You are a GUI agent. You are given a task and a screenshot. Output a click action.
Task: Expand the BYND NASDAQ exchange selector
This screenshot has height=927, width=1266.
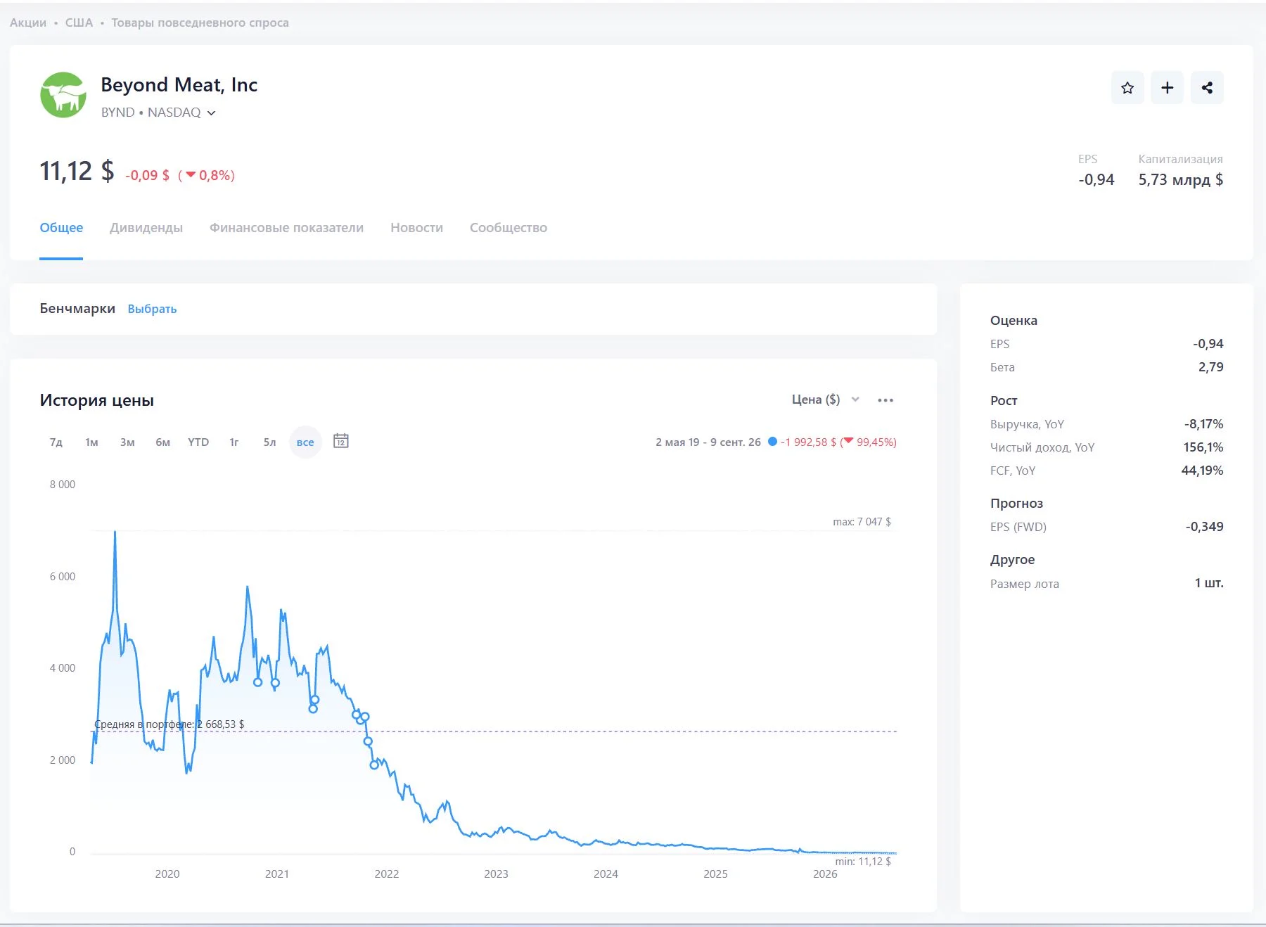click(158, 113)
